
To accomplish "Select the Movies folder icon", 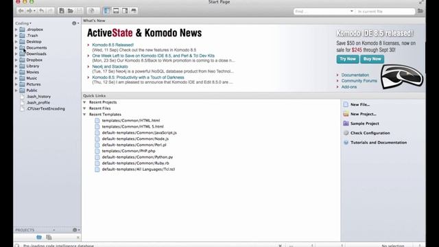I will click(23, 72).
